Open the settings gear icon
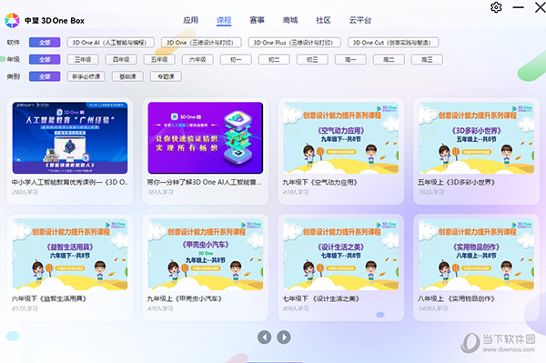The height and width of the screenshot is (363, 546). [496, 7]
